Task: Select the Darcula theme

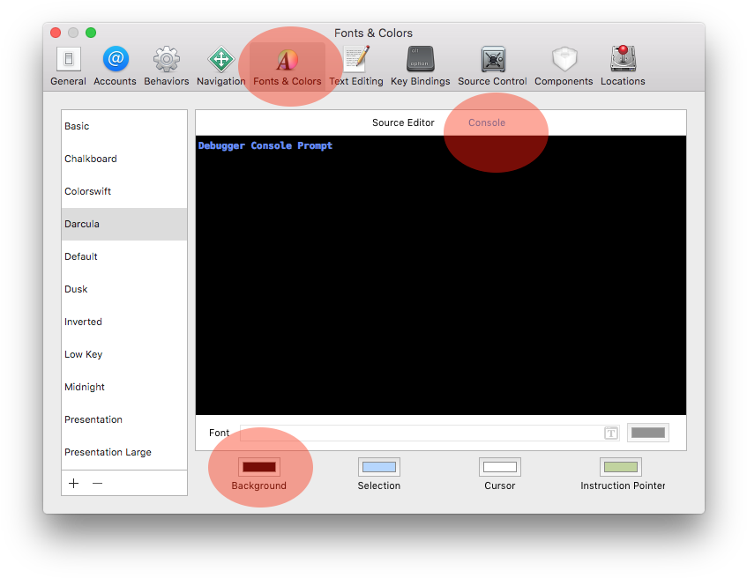Action: (x=123, y=224)
